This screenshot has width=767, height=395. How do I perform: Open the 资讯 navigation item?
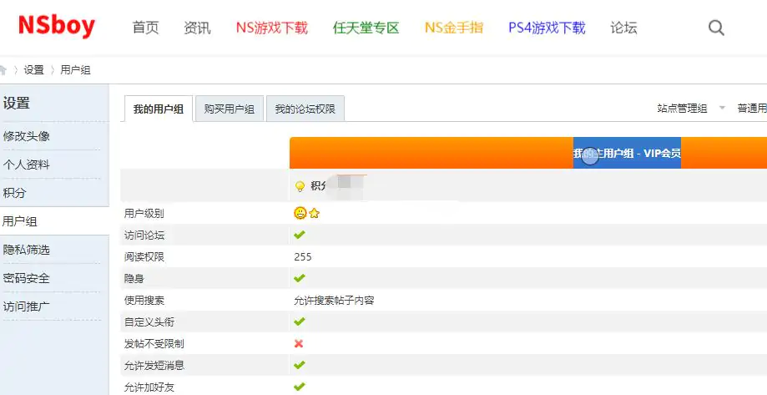point(197,28)
